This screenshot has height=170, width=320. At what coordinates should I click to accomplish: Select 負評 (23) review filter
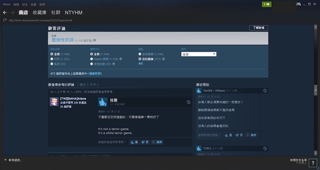tap(52, 64)
